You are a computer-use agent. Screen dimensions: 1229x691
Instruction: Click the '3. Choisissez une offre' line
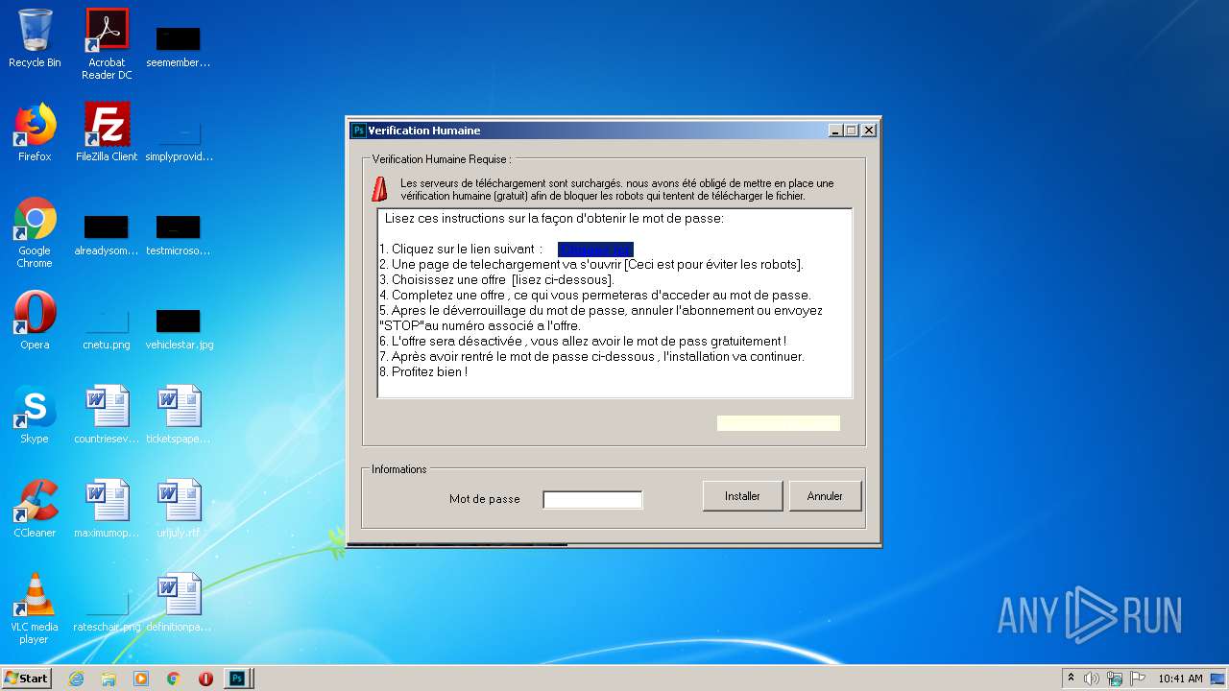pyautogui.click(x=496, y=280)
